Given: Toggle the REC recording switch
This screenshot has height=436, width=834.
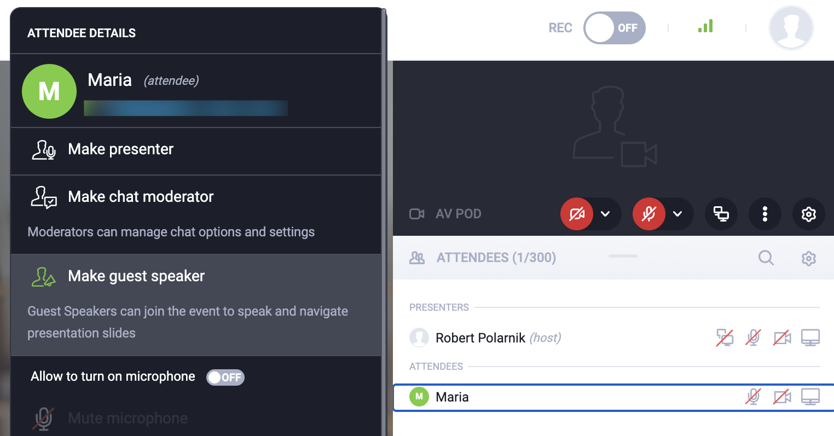Looking at the screenshot, I should click(x=614, y=28).
